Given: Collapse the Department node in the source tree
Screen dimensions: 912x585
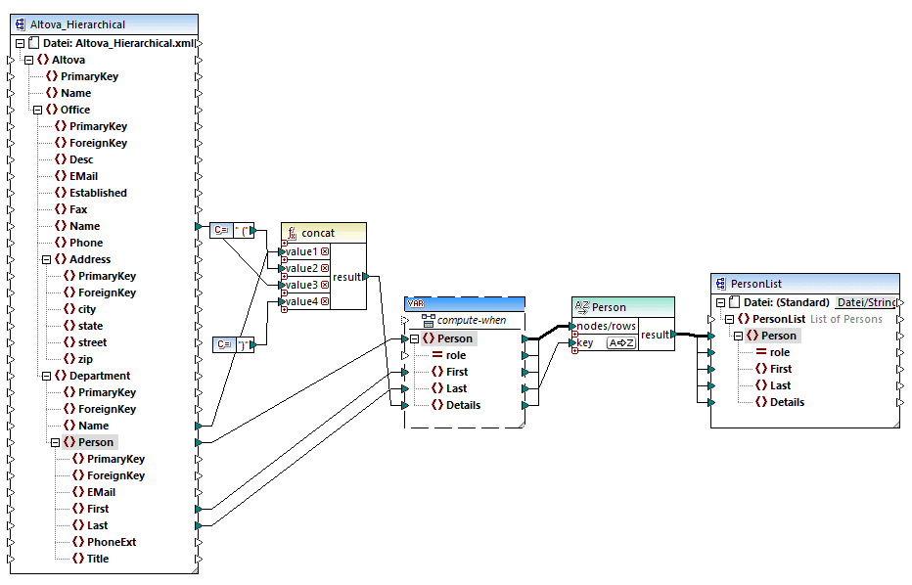Looking at the screenshot, I should (x=37, y=376).
